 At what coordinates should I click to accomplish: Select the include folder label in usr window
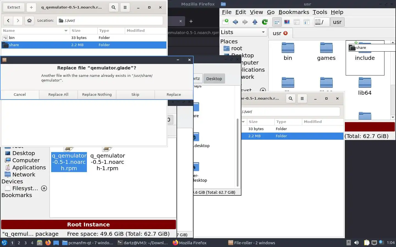(x=365, y=58)
